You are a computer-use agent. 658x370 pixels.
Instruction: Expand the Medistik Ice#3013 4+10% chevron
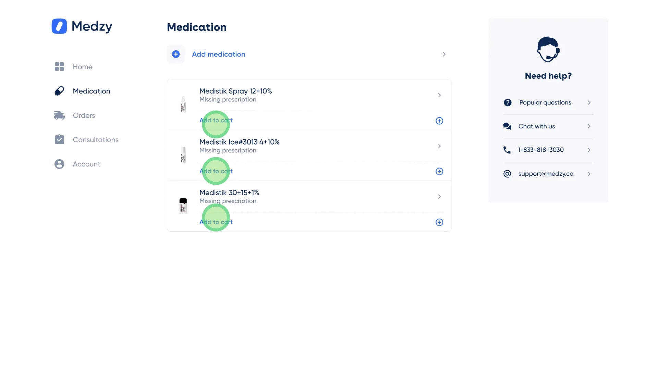439,146
